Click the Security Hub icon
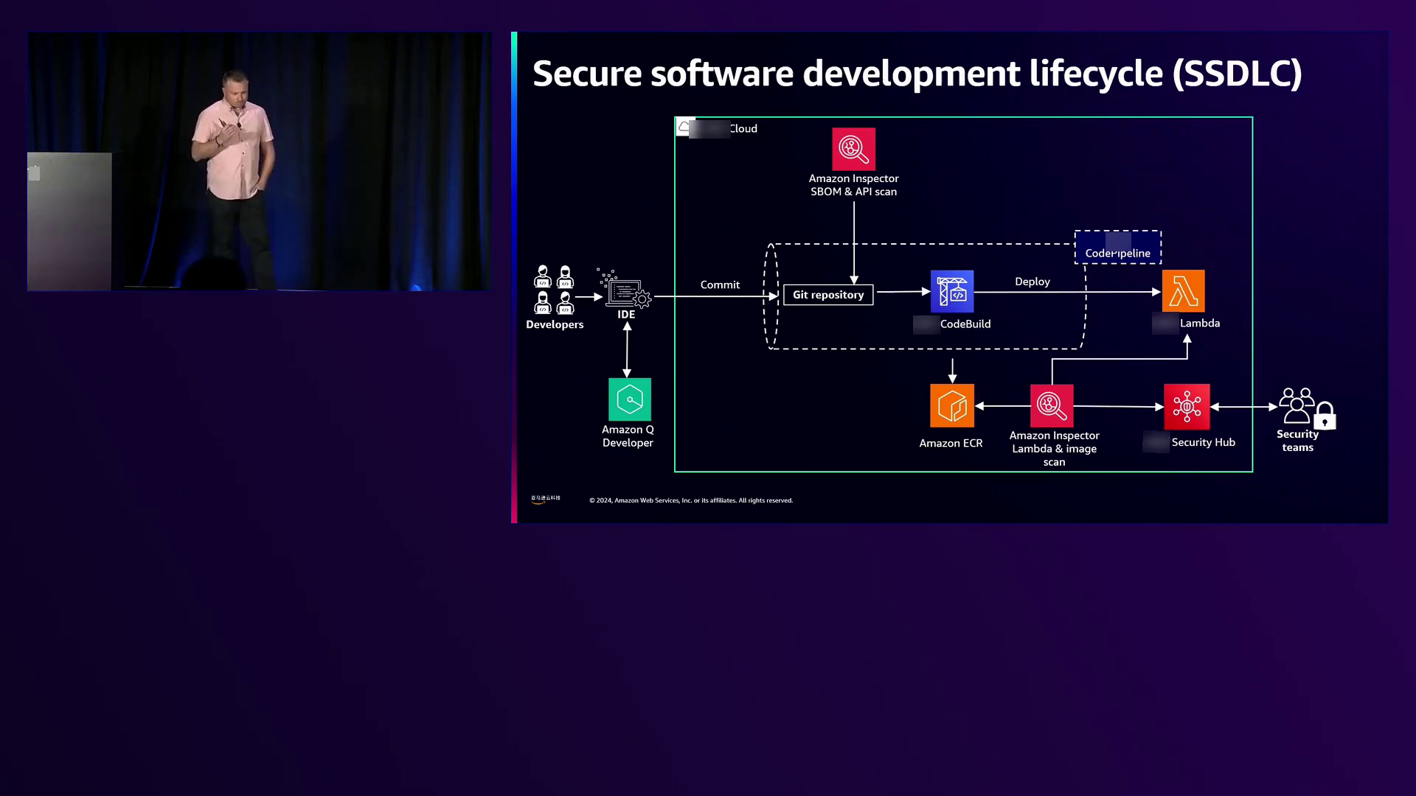 pos(1187,406)
